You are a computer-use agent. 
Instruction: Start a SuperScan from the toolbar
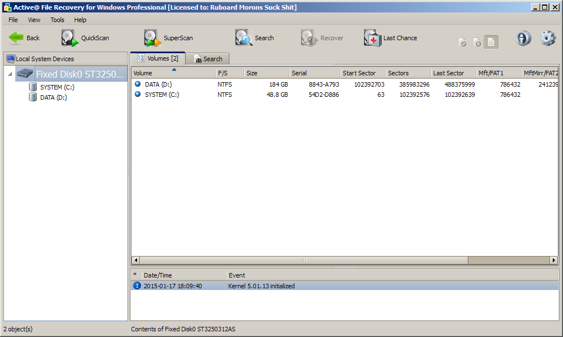[153, 38]
